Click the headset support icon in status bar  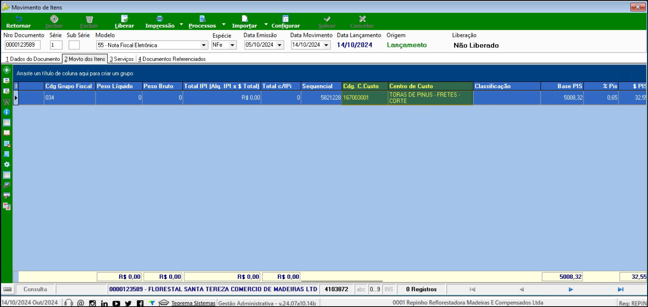[x=68, y=303]
